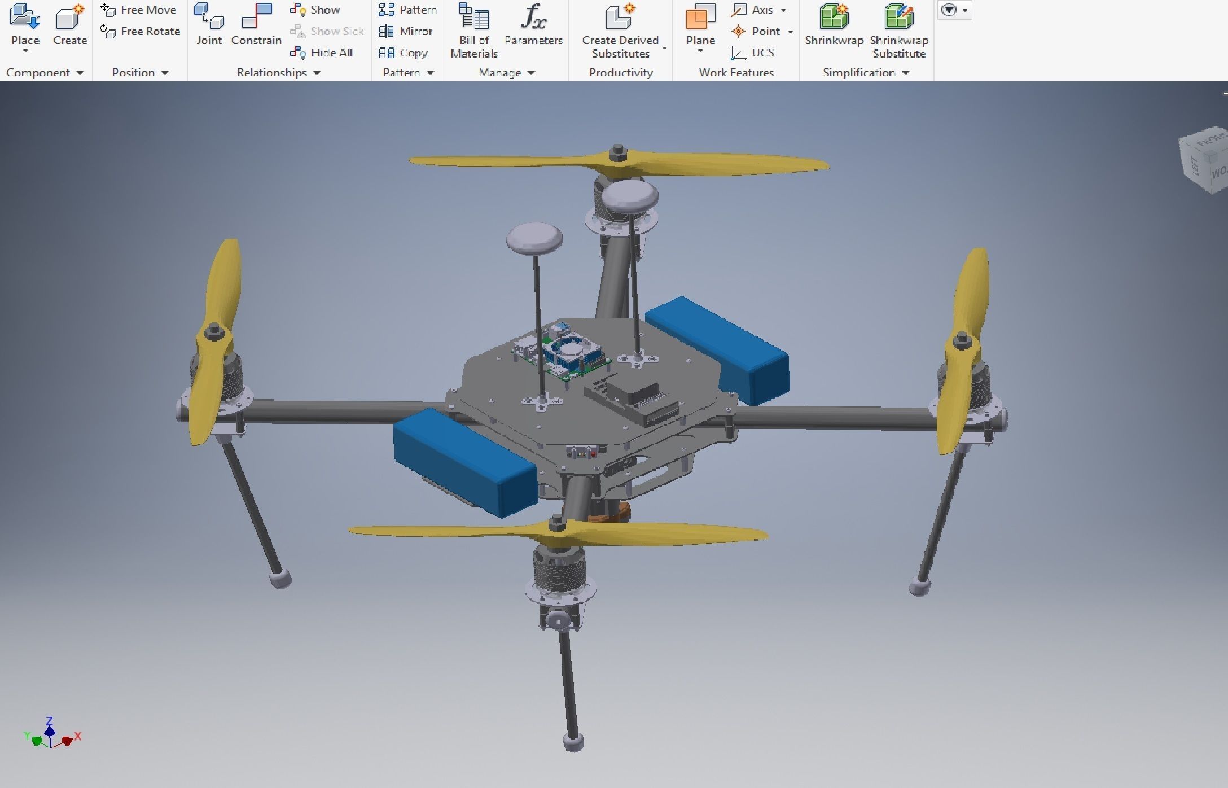Open the Constrain tool
Screen dimensions: 1228x788
256,24
